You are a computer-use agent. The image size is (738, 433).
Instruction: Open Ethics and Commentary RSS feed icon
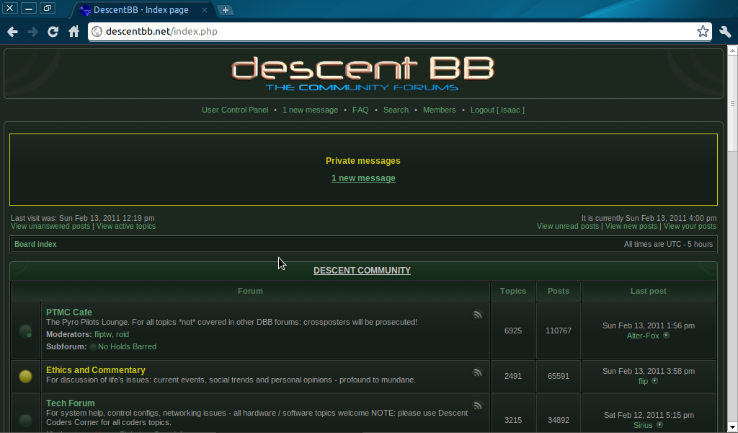click(x=478, y=372)
